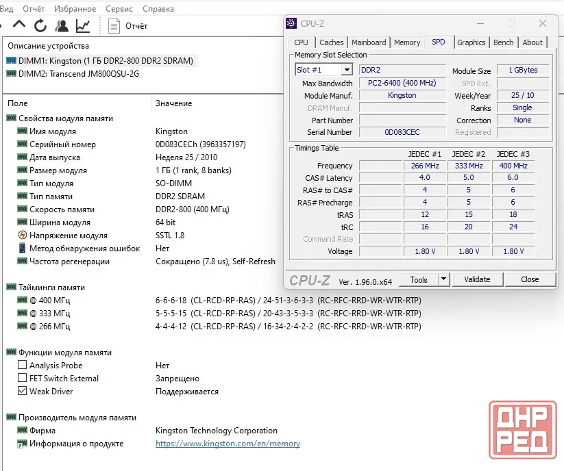Viewport: 564px width, 471px height.
Task: Click icon beside Частота регенерации row
Action: [23, 262]
